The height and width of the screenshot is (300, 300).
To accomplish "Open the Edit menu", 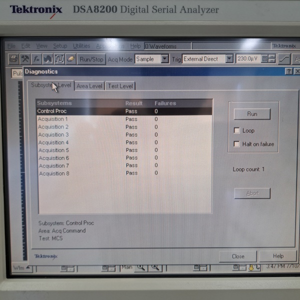I will pyautogui.click(x=25, y=46).
